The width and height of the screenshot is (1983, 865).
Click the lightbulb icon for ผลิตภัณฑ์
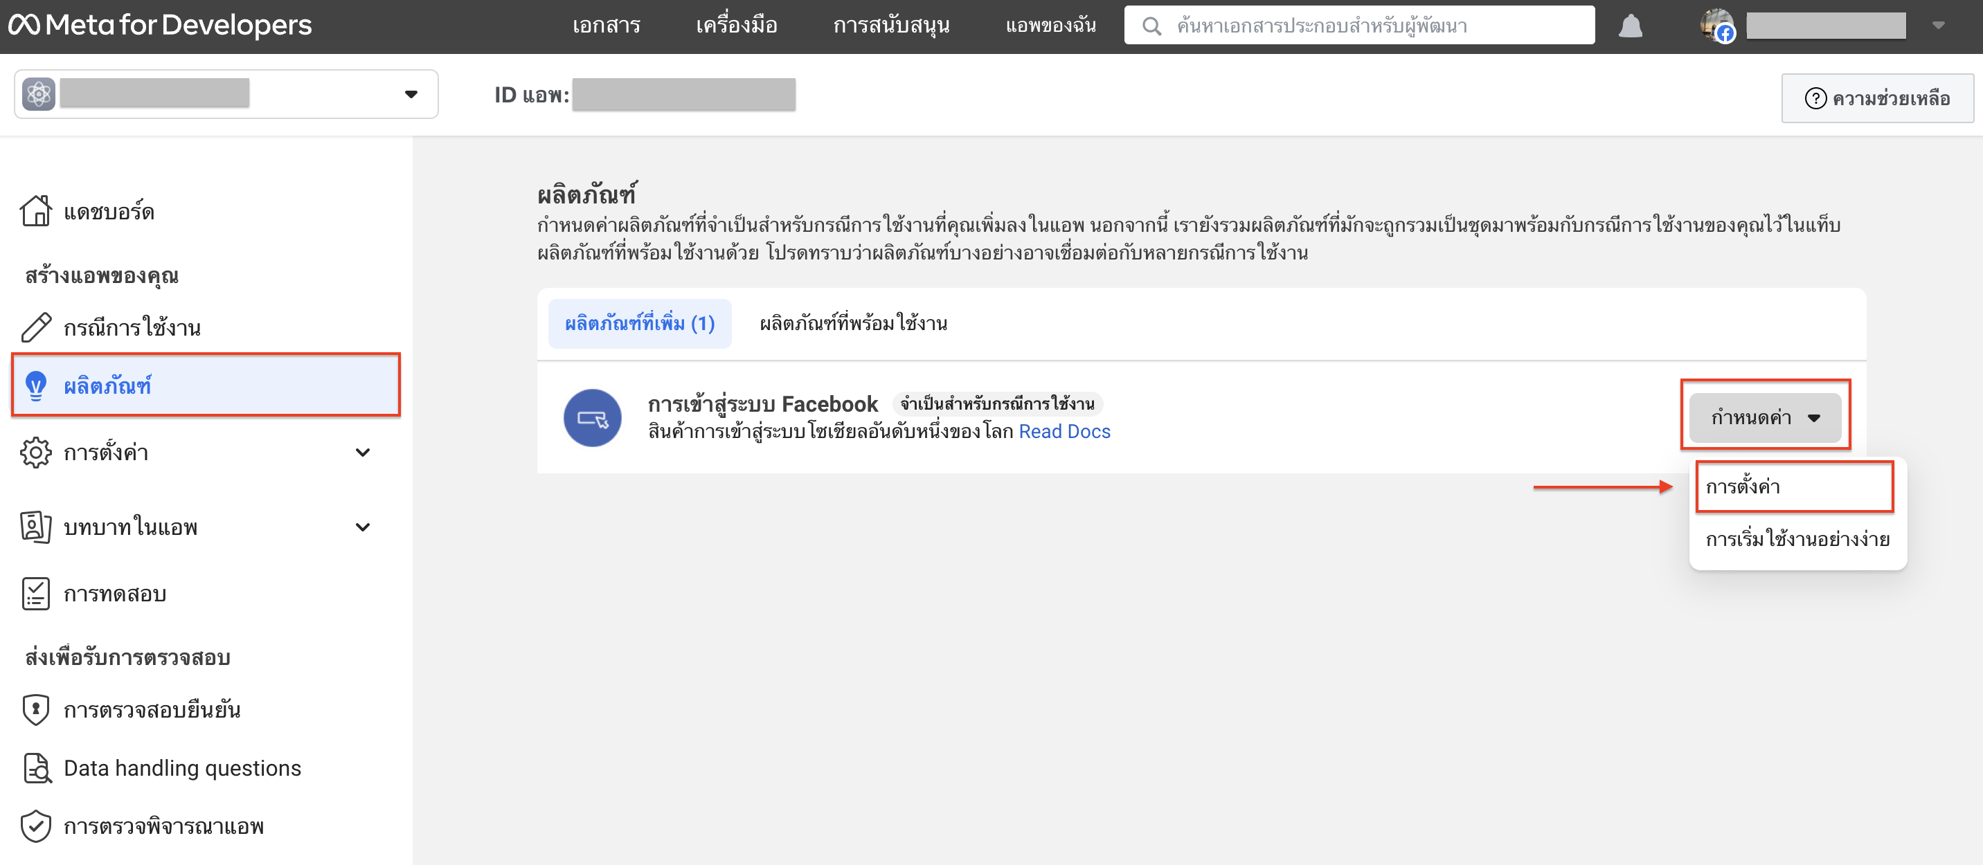(x=36, y=385)
